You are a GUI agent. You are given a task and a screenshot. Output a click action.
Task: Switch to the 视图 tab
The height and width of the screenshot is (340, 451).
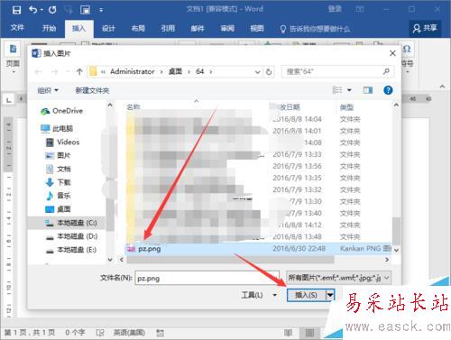pyautogui.click(x=257, y=29)
